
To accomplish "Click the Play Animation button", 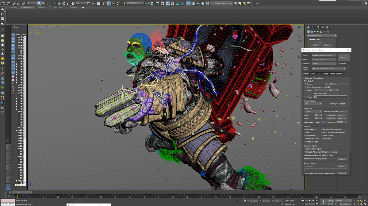I will pos(310,201).
